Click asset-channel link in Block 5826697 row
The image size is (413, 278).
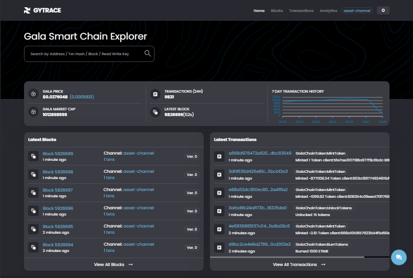click(138, 189)
